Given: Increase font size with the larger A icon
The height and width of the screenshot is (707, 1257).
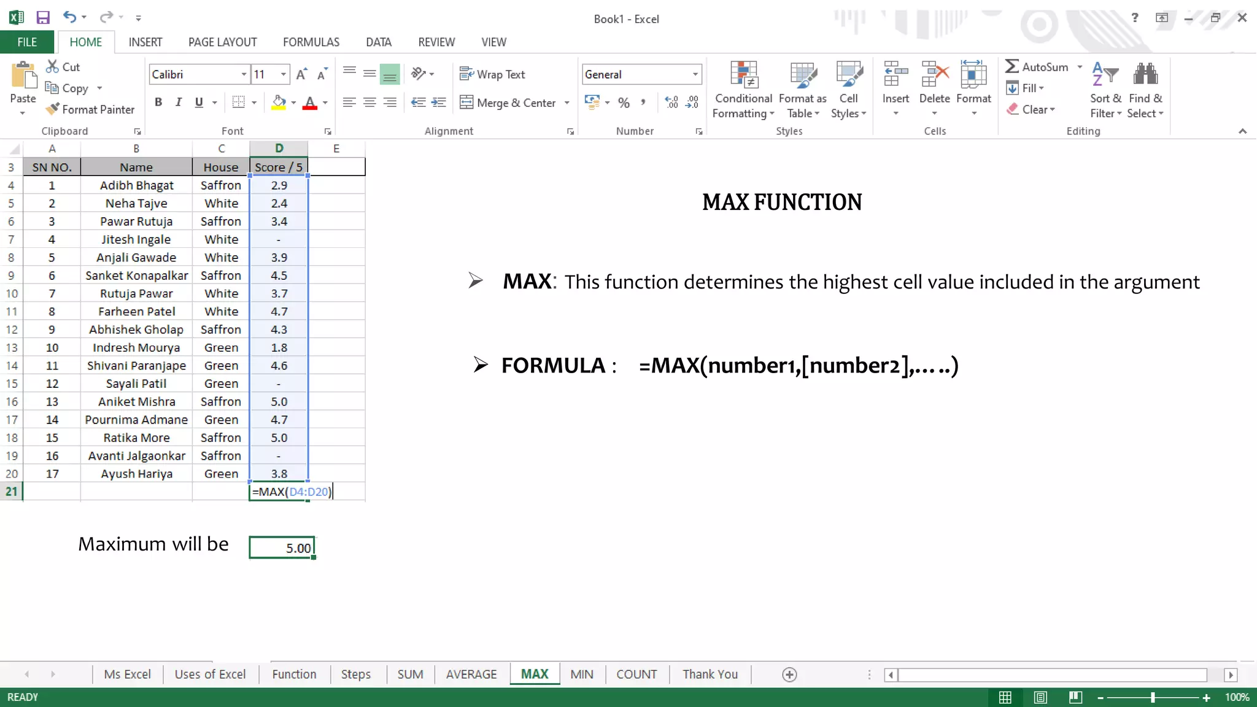Looking at the screenshot, I should point(301,74).
